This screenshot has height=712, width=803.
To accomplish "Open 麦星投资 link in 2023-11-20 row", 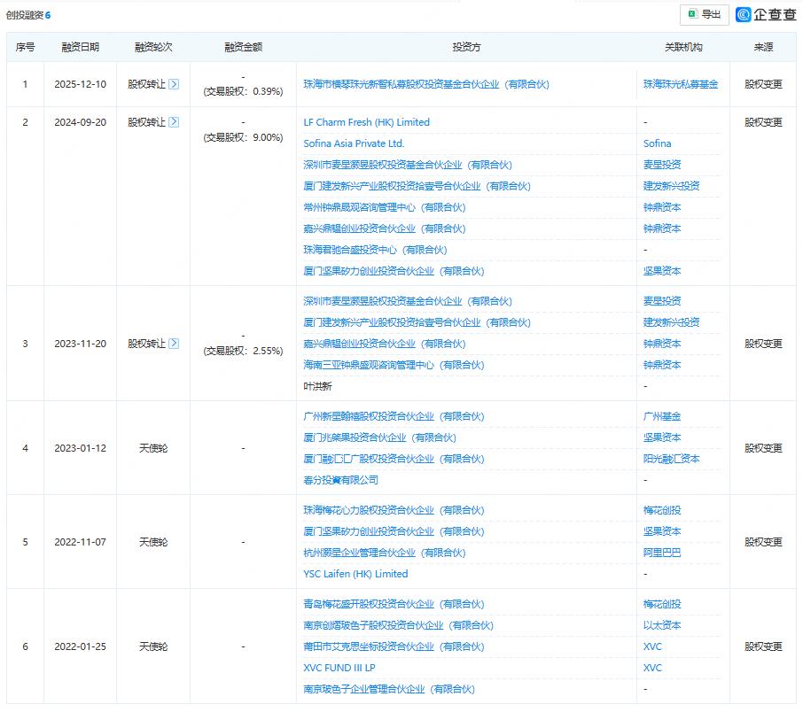I will (662, 301).
